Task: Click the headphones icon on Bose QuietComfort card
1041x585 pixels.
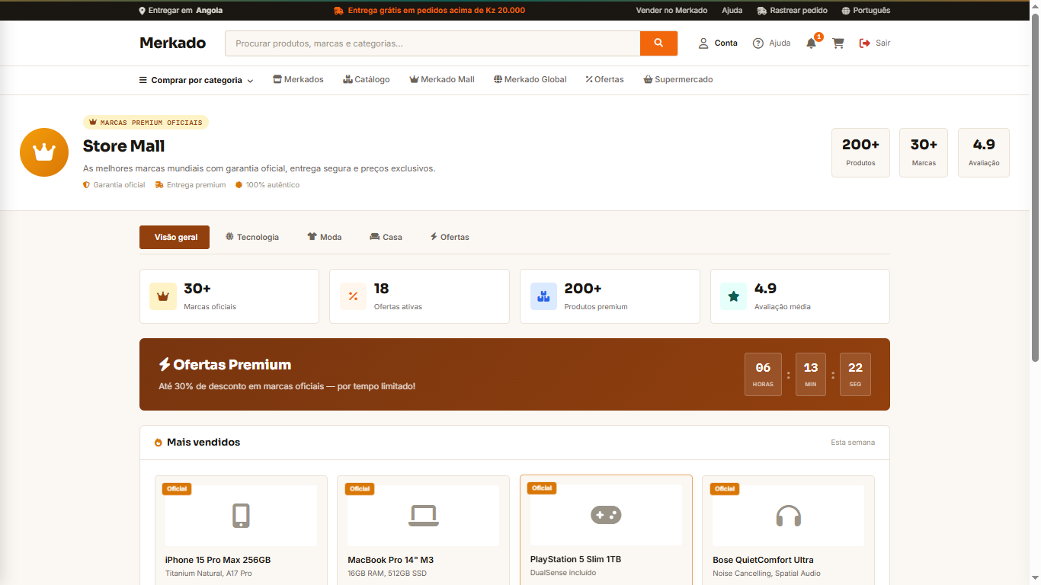Action: (x=789, y=516)
